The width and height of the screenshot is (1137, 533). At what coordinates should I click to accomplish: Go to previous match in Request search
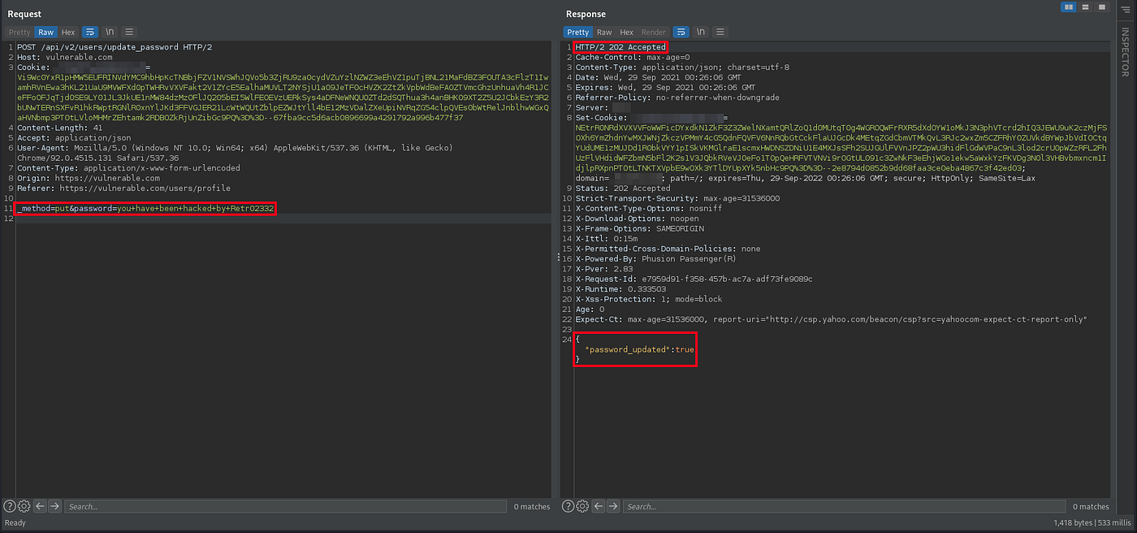40,506
